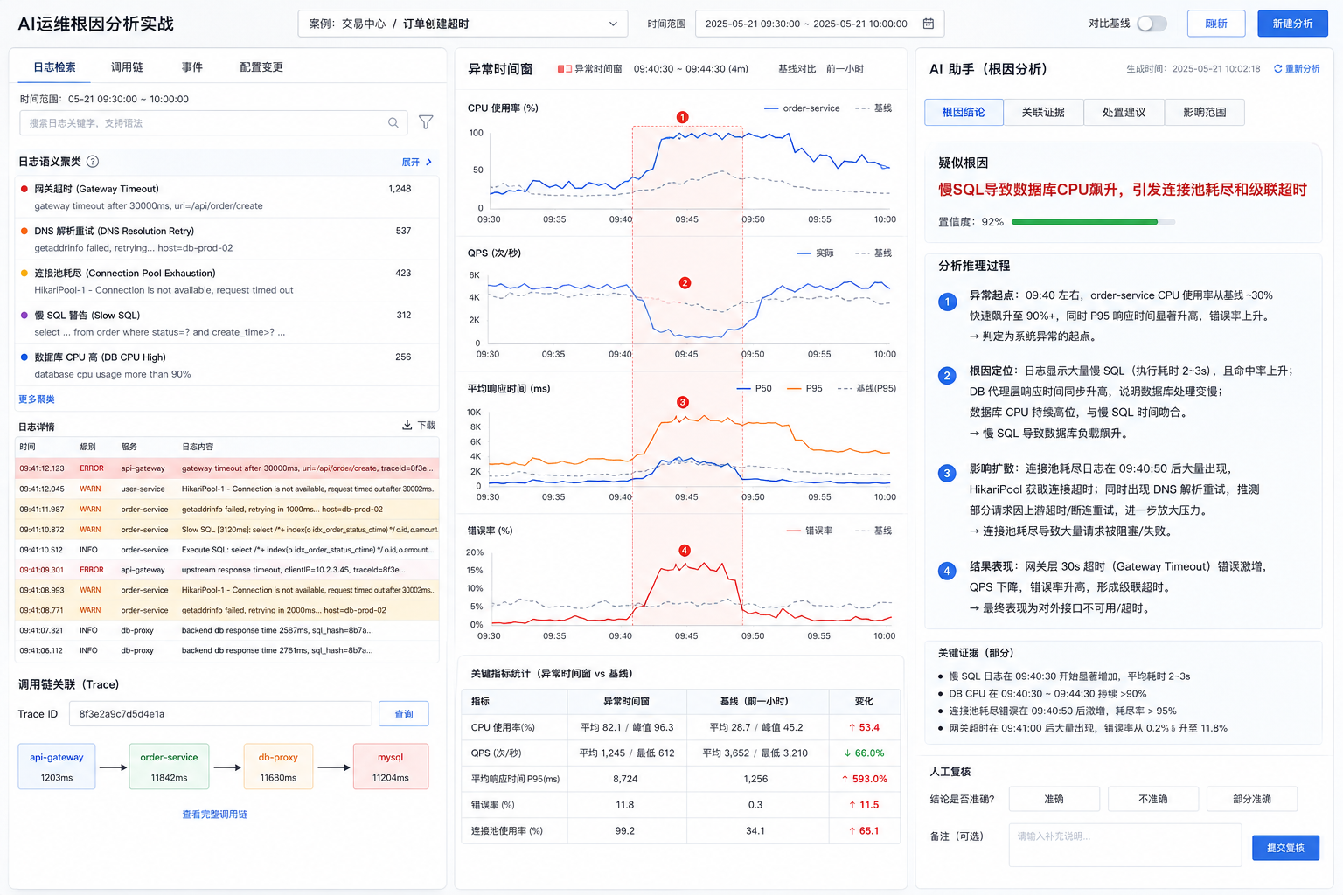Click the 备注 remarks text area
Image resolution: width=1343 pixels, height=895 pixels.
point(1125,844)
